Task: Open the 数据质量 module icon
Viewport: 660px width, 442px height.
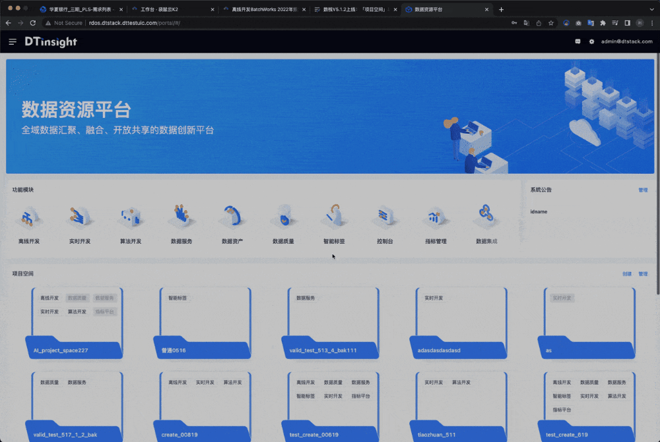Action: click(283, 217)
